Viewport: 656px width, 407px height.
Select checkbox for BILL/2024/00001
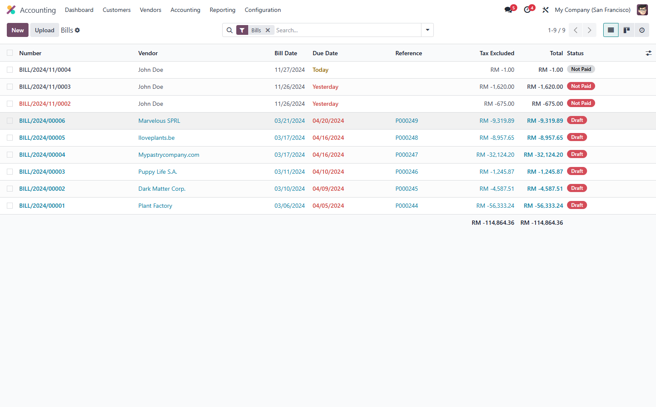coord(10,206)
